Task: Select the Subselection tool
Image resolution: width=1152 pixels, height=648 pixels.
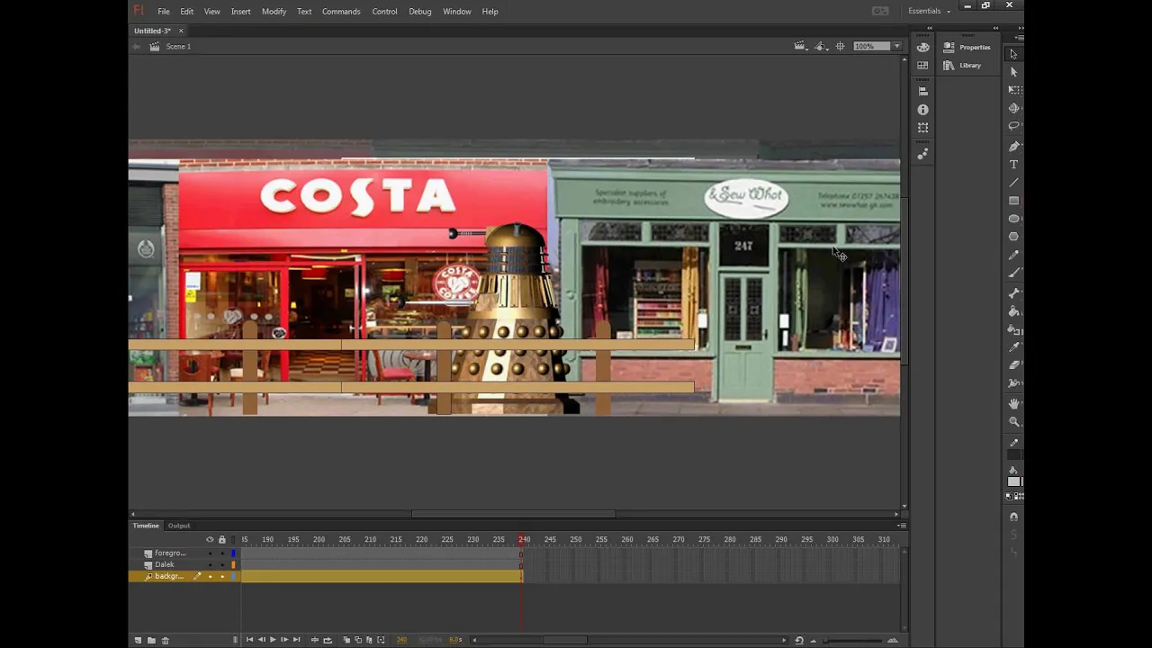Action: [x=1014, y=72]
